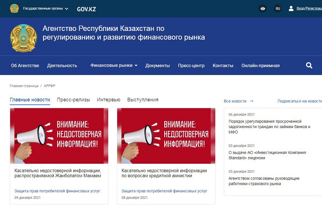
Task: Click the user profile icon
Action: 291,8
